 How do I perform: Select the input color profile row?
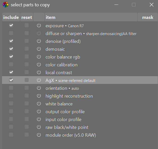click(x=63, y=119)
